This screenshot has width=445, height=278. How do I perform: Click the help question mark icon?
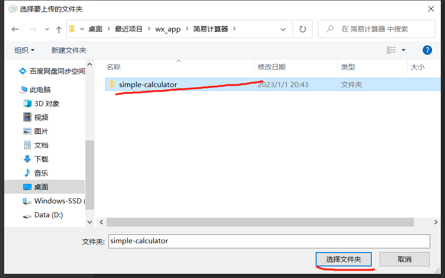(427, 50)
